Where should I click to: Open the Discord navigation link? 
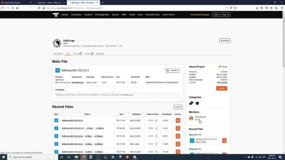115,15
